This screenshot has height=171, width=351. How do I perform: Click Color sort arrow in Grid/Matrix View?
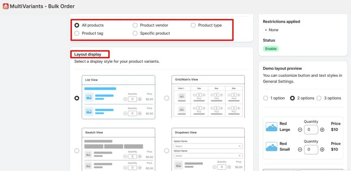pos(184,88)
